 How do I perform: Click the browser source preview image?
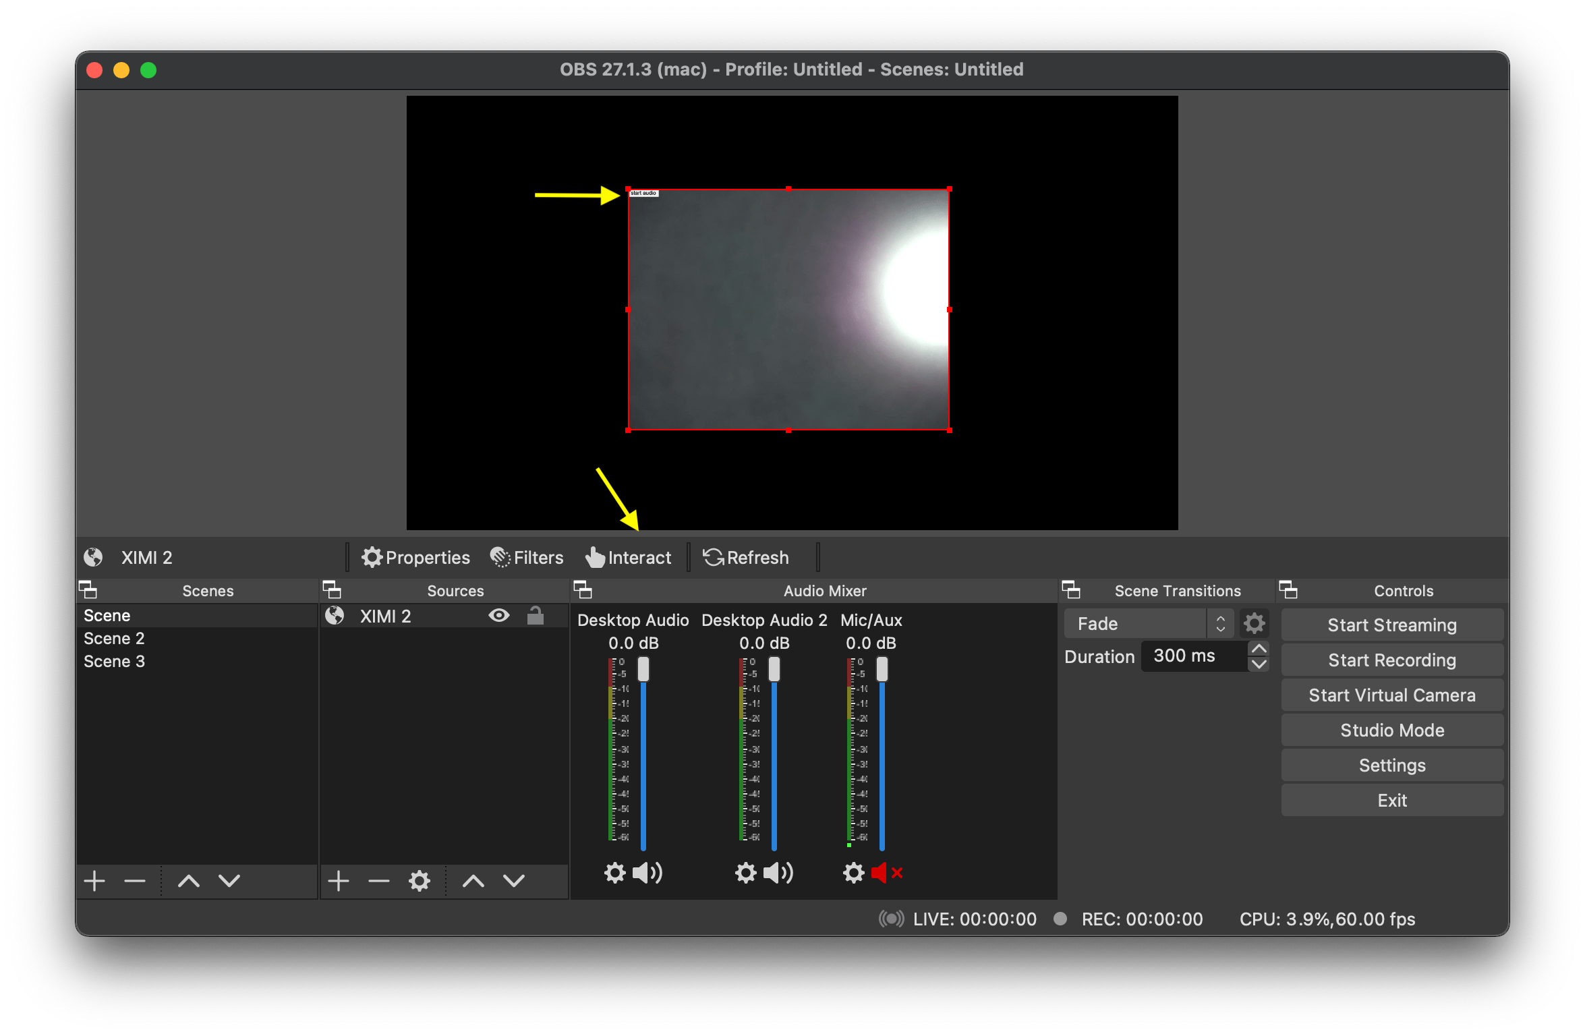[x=788, y=310]
